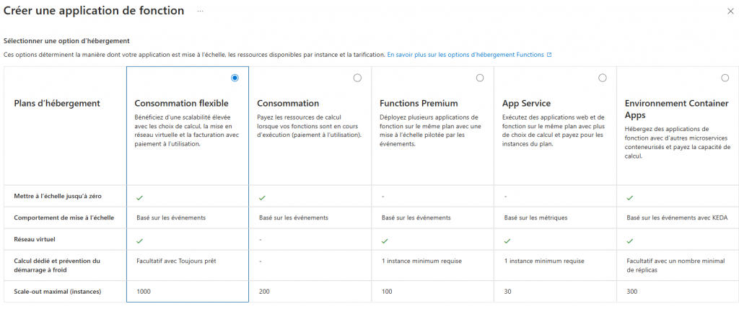Viewport: 739px width, 327px height.
Task: Click the checkmark for Consommation flexible scale to zero
Action: [x=139, y=197]
